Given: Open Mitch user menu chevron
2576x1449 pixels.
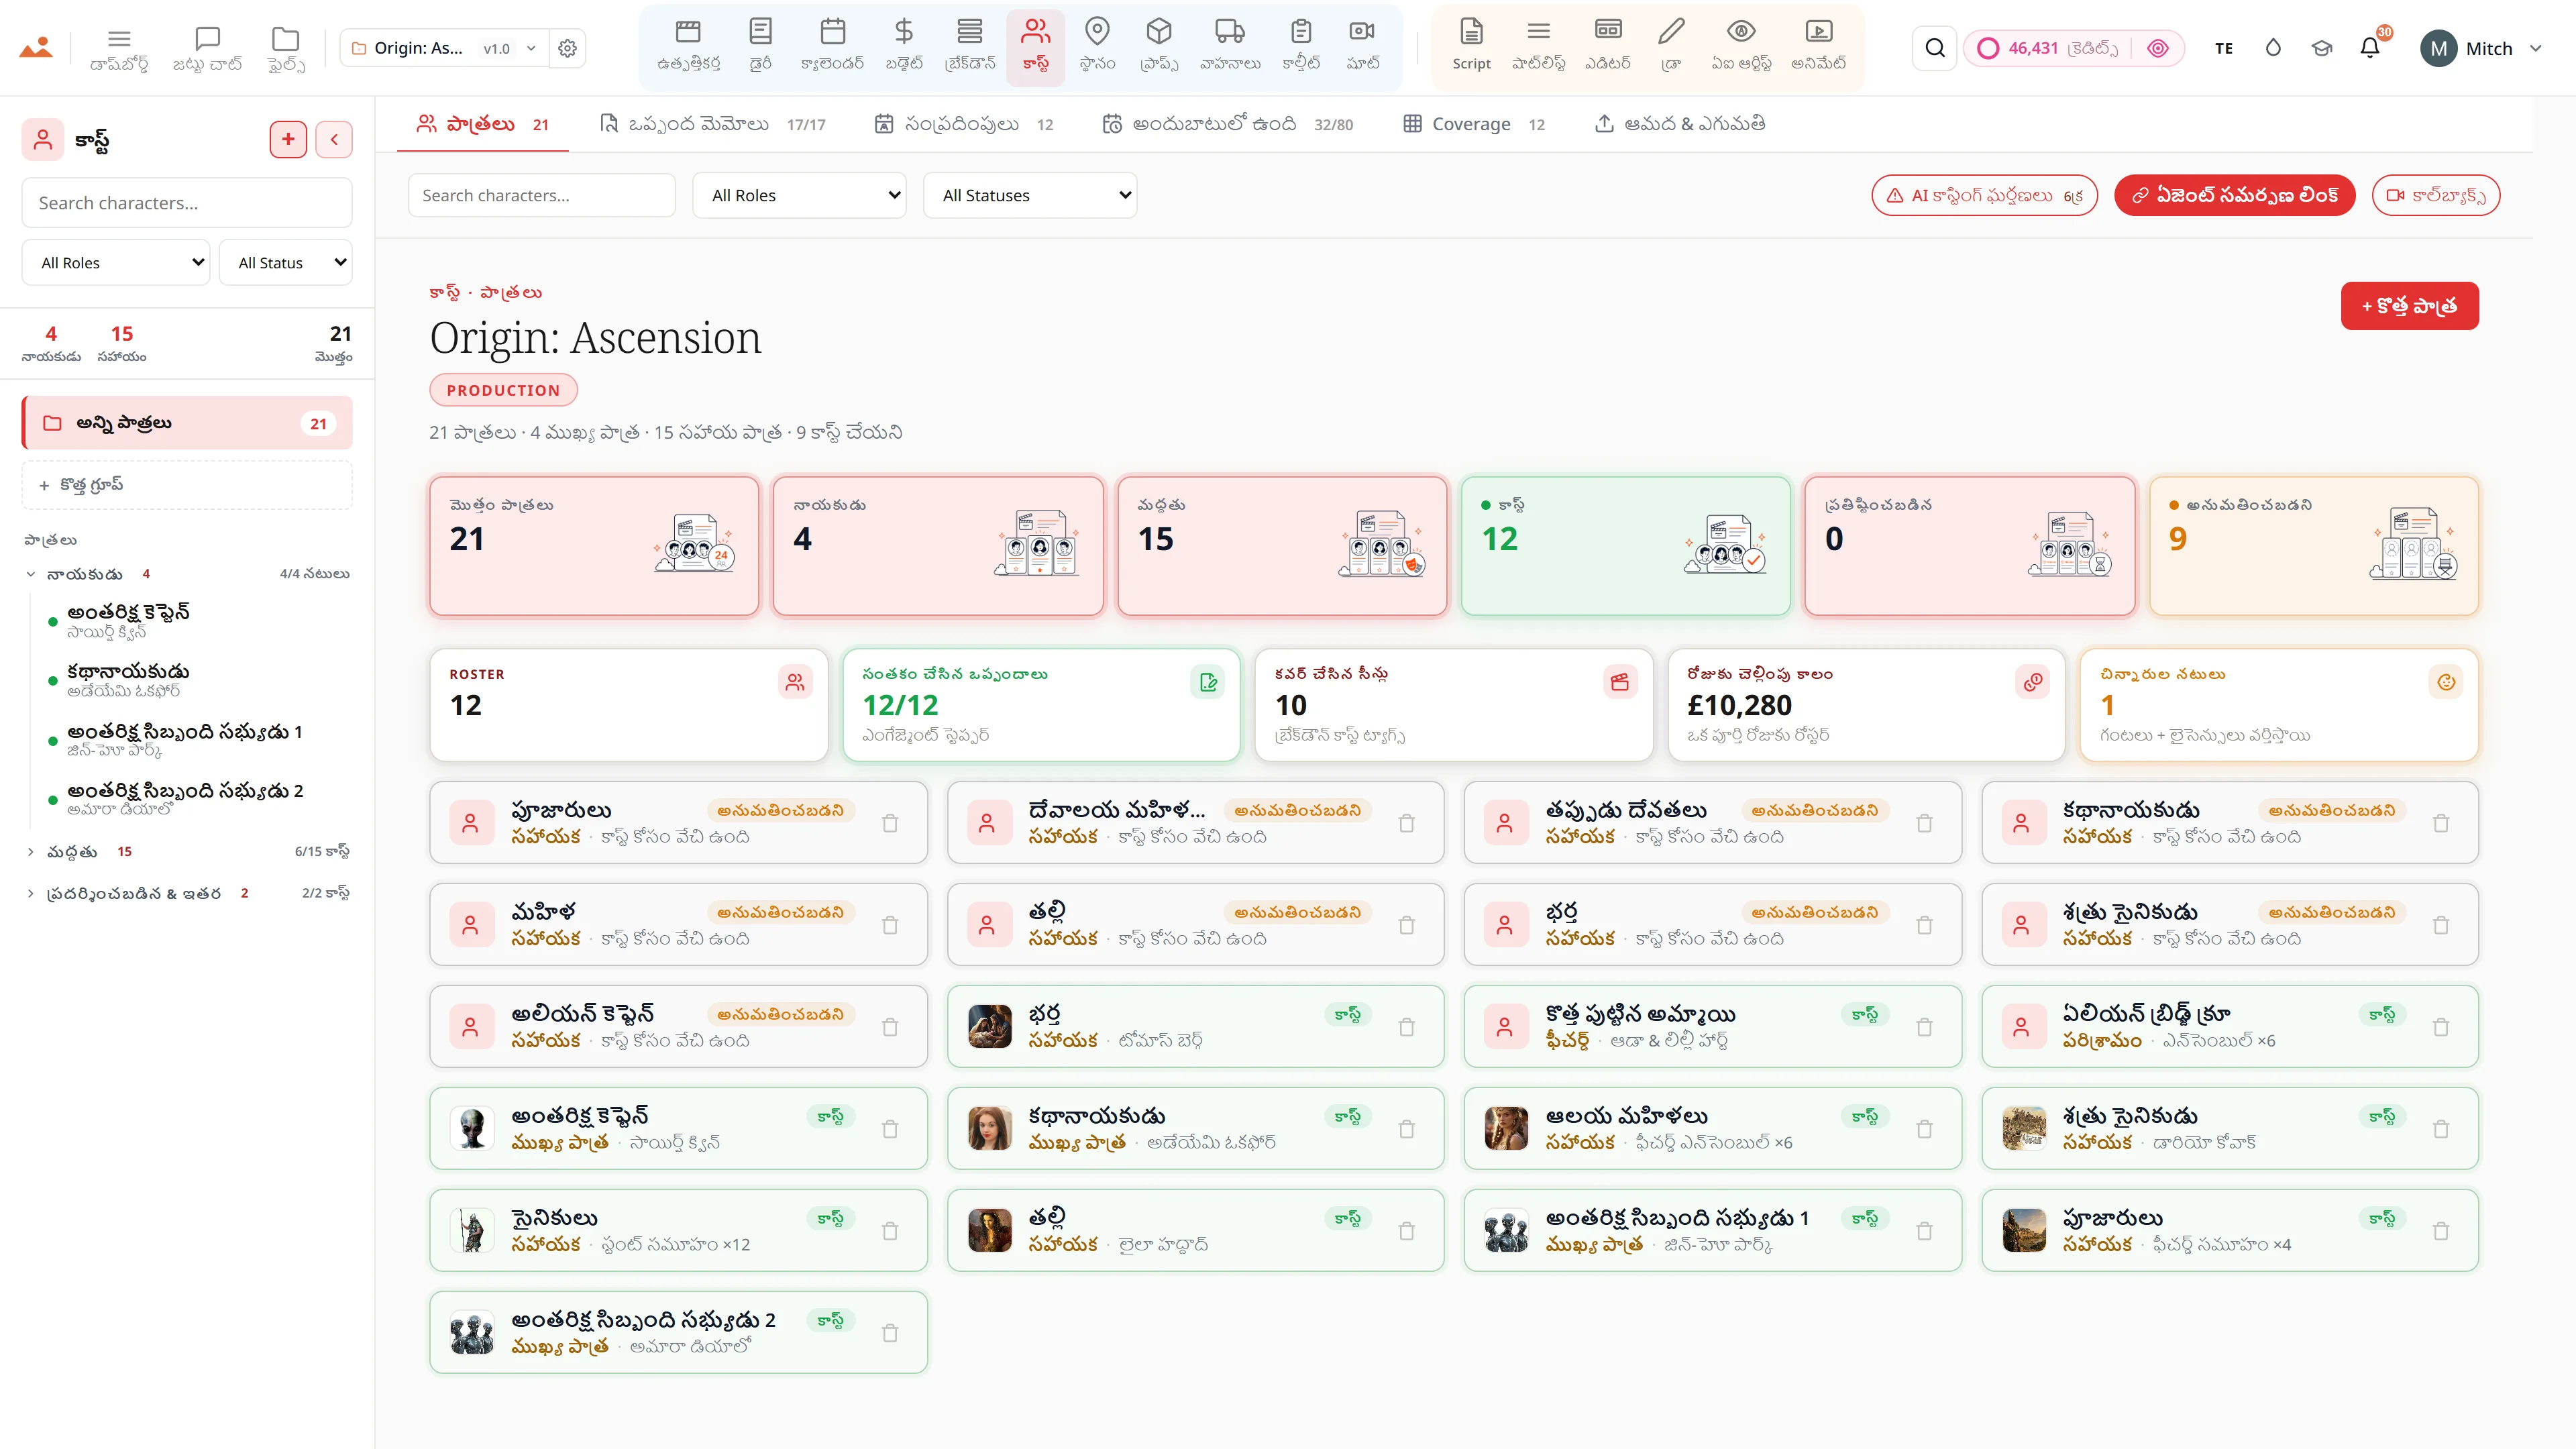Looking at the screenshot, I should 2535,48.
